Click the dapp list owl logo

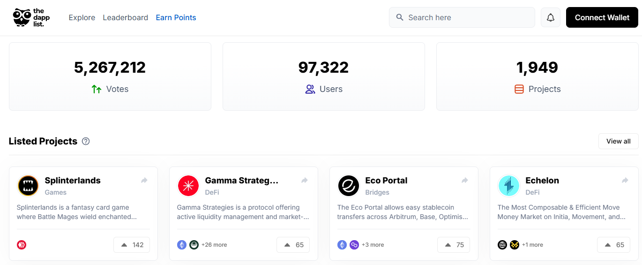31,17
